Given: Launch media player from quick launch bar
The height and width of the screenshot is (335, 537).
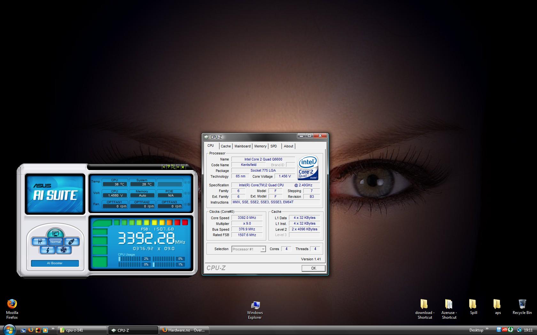Looking at the screenshot, I should click(45, 330).
